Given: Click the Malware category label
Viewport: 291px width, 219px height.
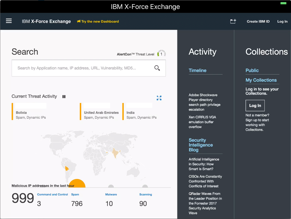Looking at the screenshot, I should pos(111,195).
